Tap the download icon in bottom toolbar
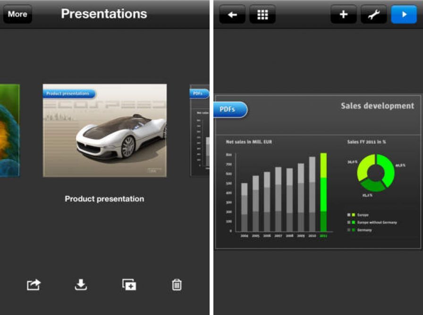This screenshot has width=423, height=315. [81, 285]
